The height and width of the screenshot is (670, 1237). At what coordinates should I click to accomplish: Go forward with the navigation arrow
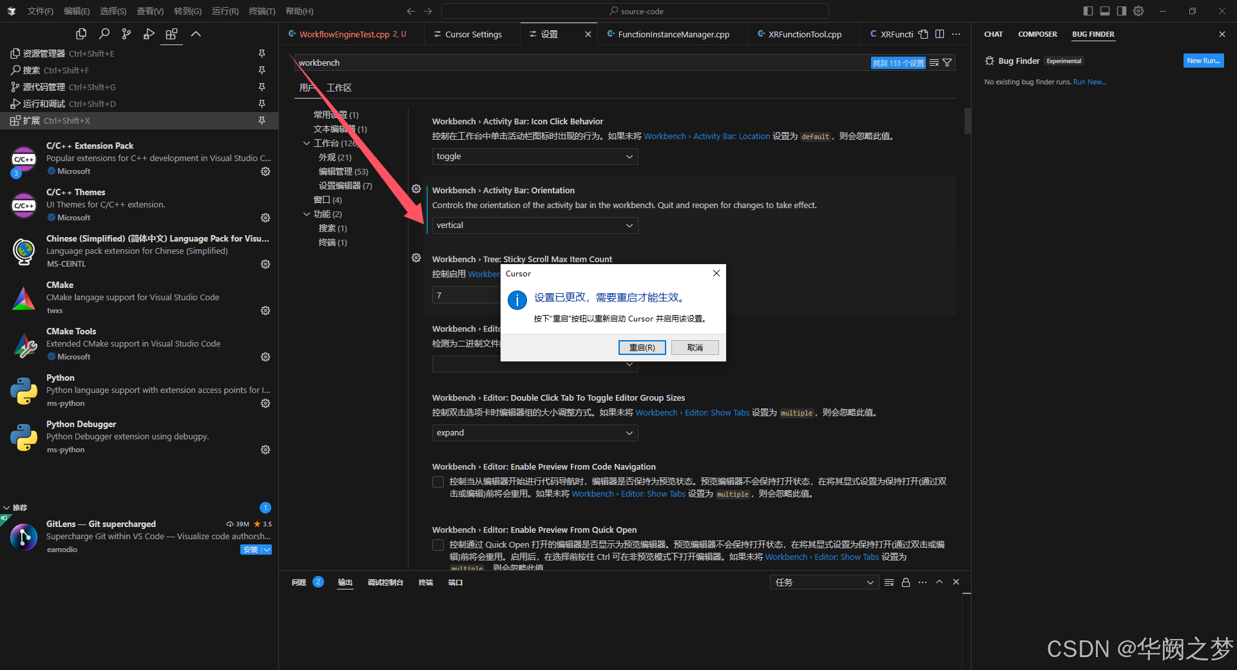point(428,11)
